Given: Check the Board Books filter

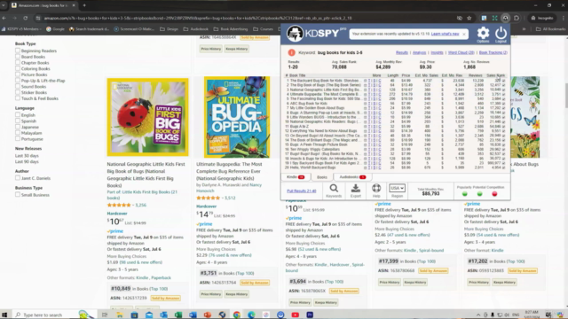Looking at the screenshot, I should (x=18, y=57).
